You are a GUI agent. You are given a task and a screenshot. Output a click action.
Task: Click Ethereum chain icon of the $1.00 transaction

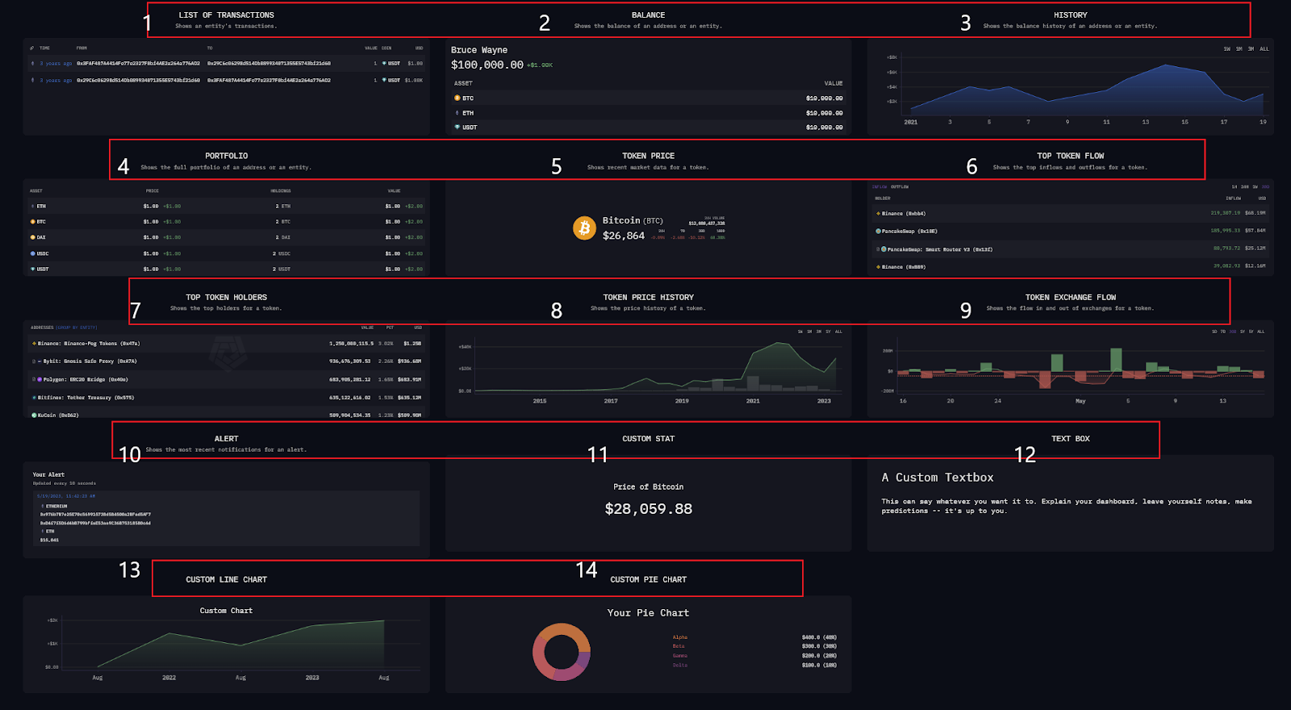click(33, 63)
